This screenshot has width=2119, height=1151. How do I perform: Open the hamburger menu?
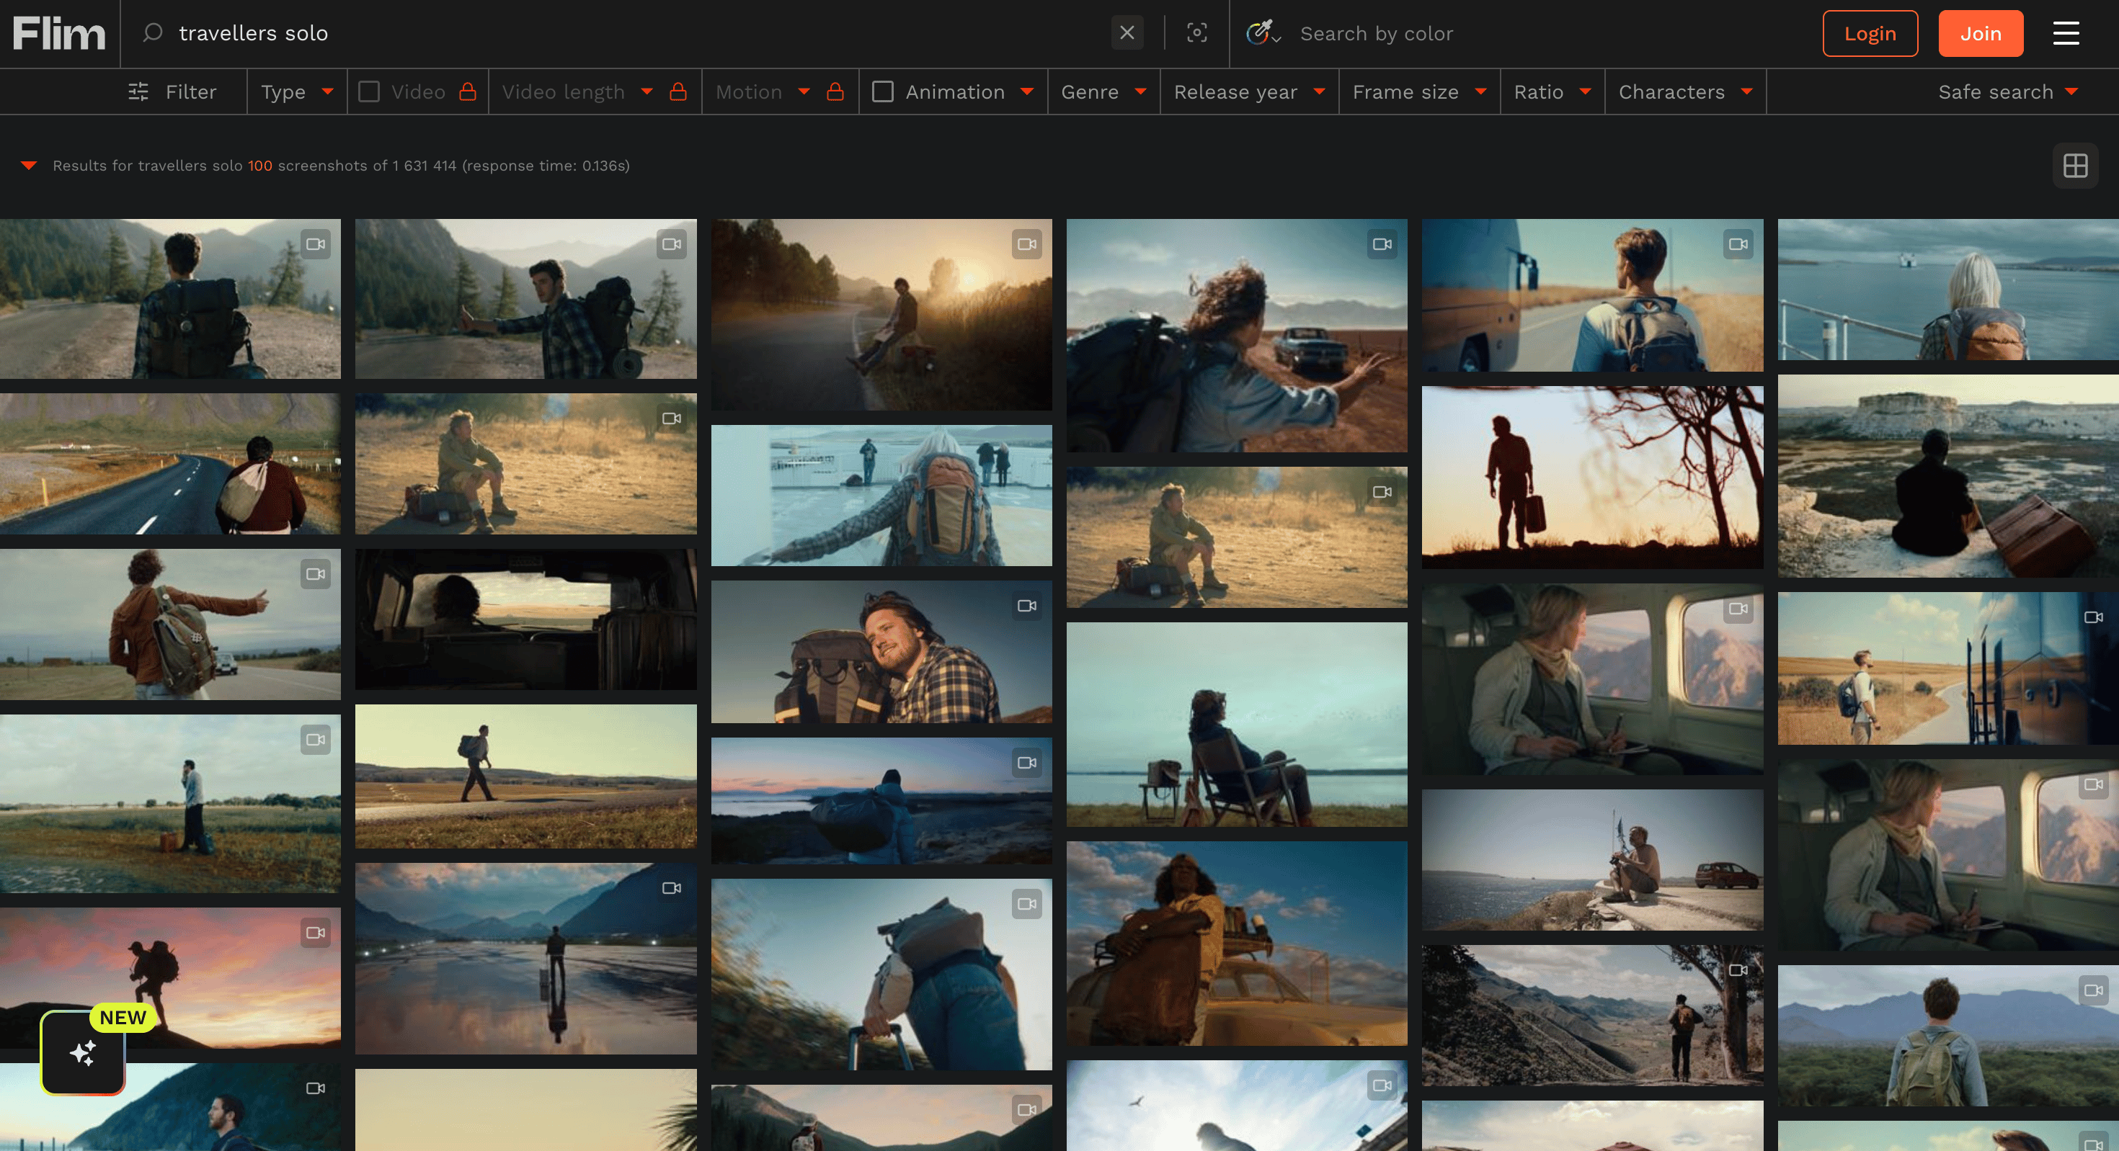tap(2066, 34)
